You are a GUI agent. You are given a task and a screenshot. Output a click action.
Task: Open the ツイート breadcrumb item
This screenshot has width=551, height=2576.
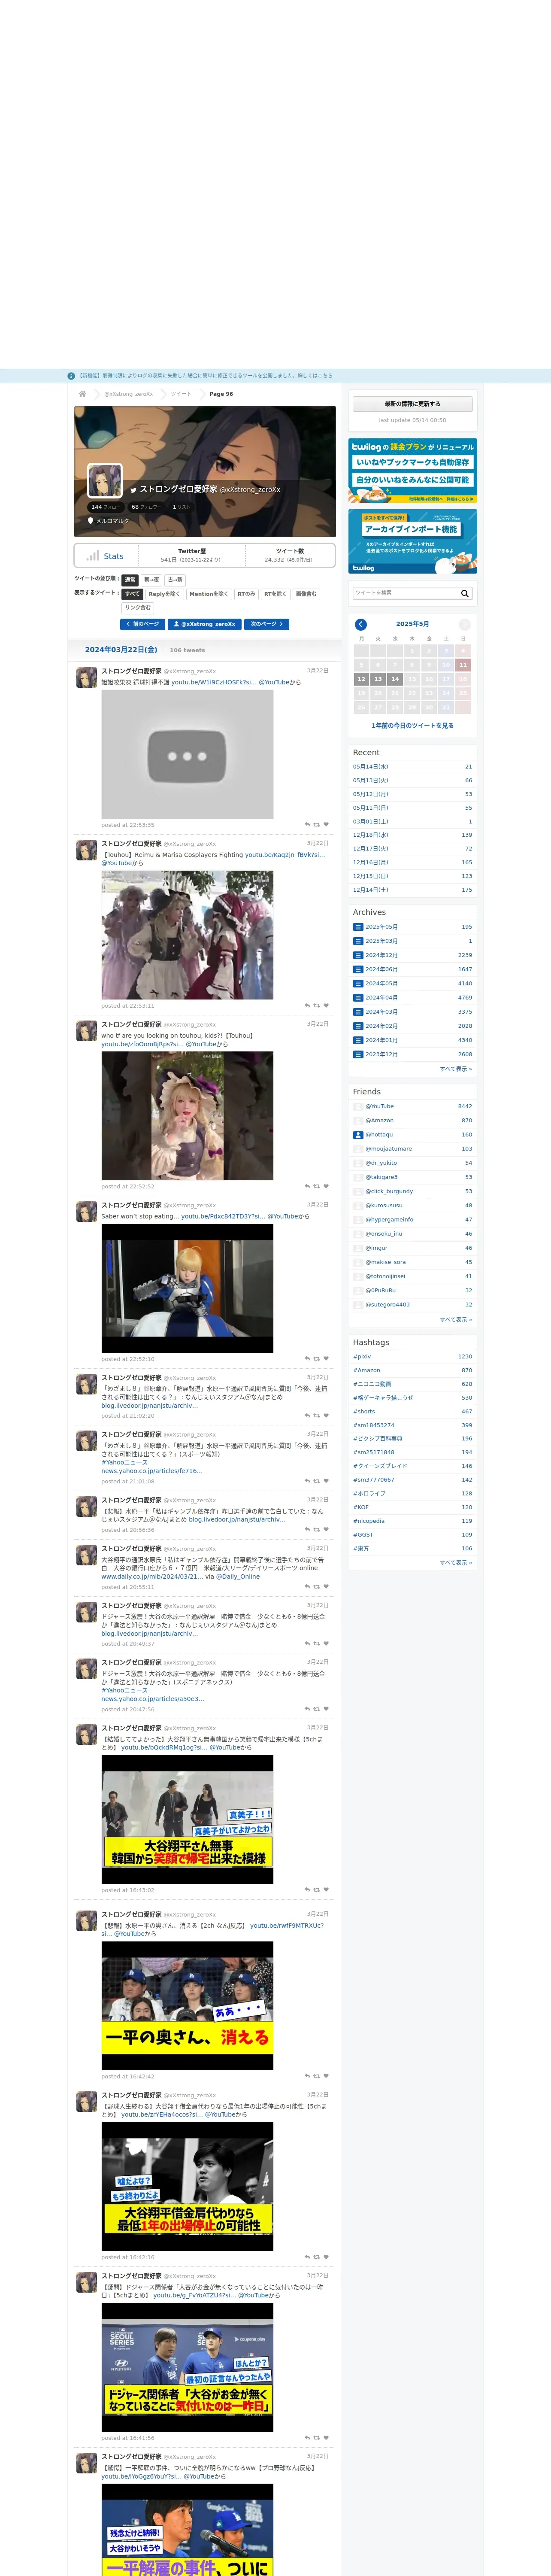181,394
